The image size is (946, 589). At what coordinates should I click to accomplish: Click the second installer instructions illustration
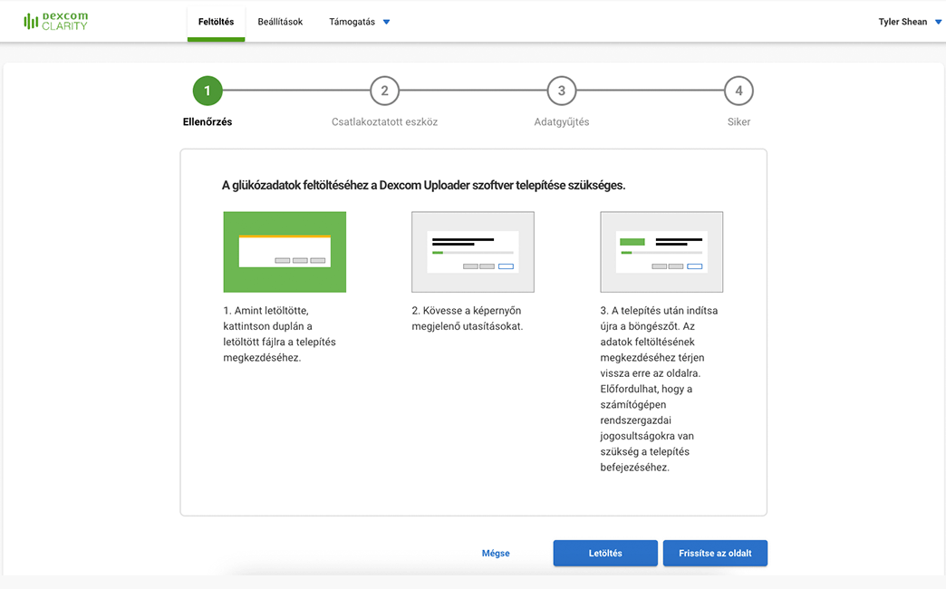click(473, 252)
